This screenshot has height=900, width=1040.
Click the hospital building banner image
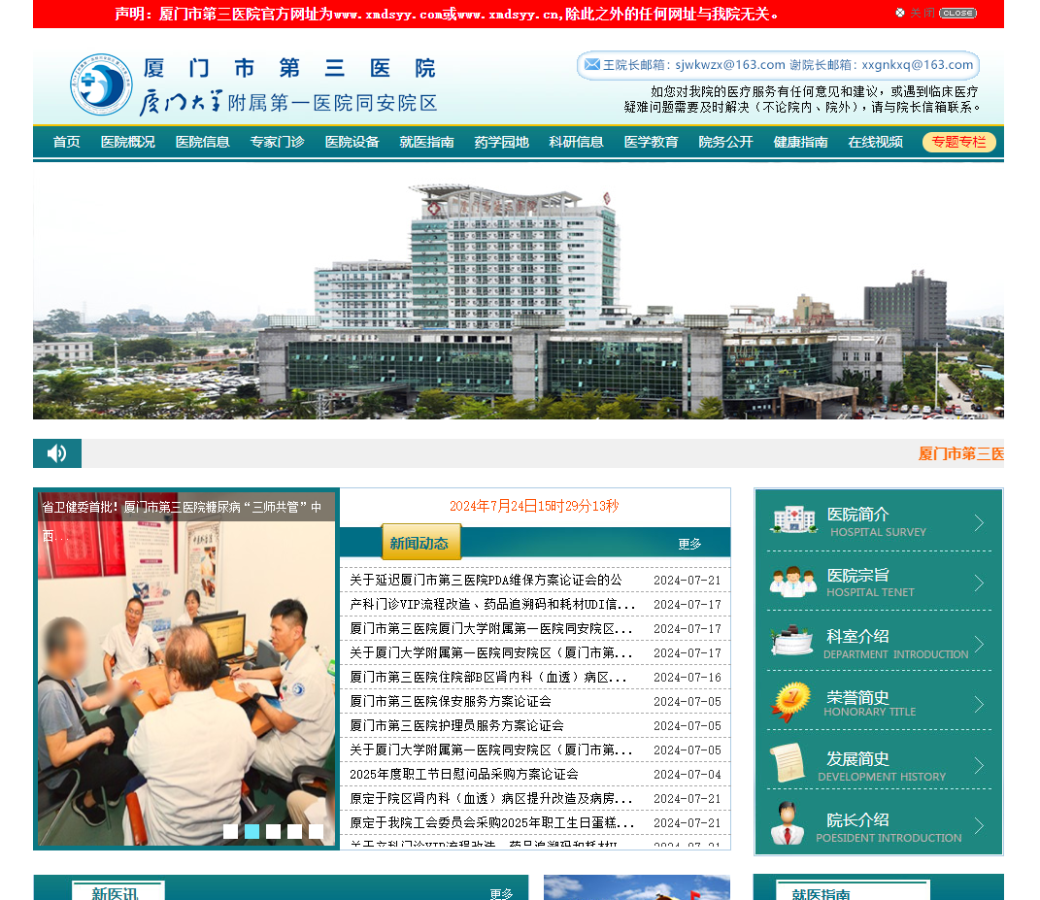pyautogui.click(x=519, y=292)
